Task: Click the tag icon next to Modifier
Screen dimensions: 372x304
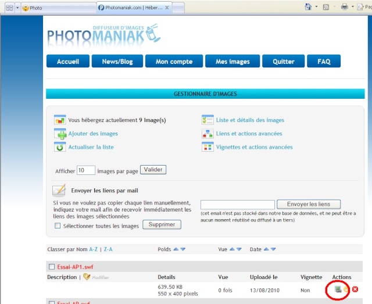Action: (87, 277)
